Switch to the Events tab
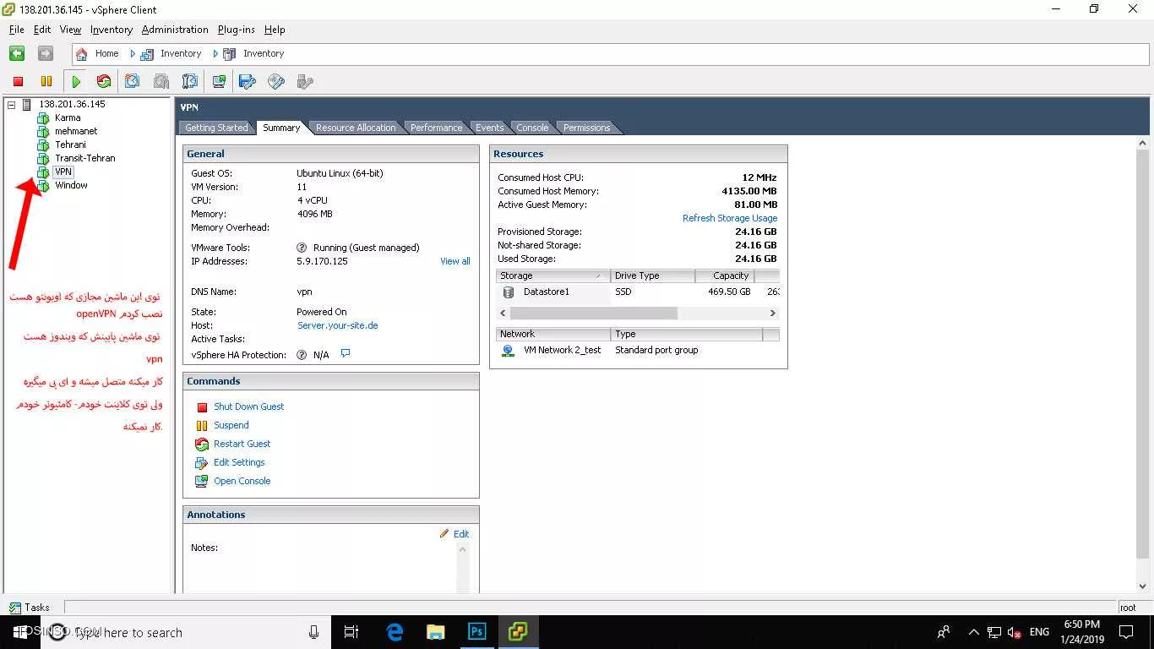Viewport: 1154px width, 649px height. coord(490,128)
